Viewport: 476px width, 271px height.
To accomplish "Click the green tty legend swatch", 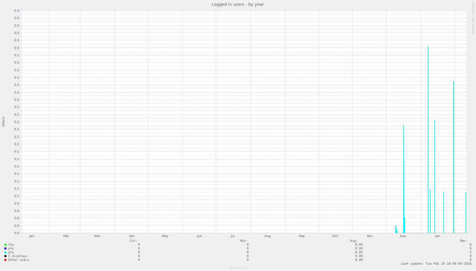I will pyautogui.click(x=5, y=245).
